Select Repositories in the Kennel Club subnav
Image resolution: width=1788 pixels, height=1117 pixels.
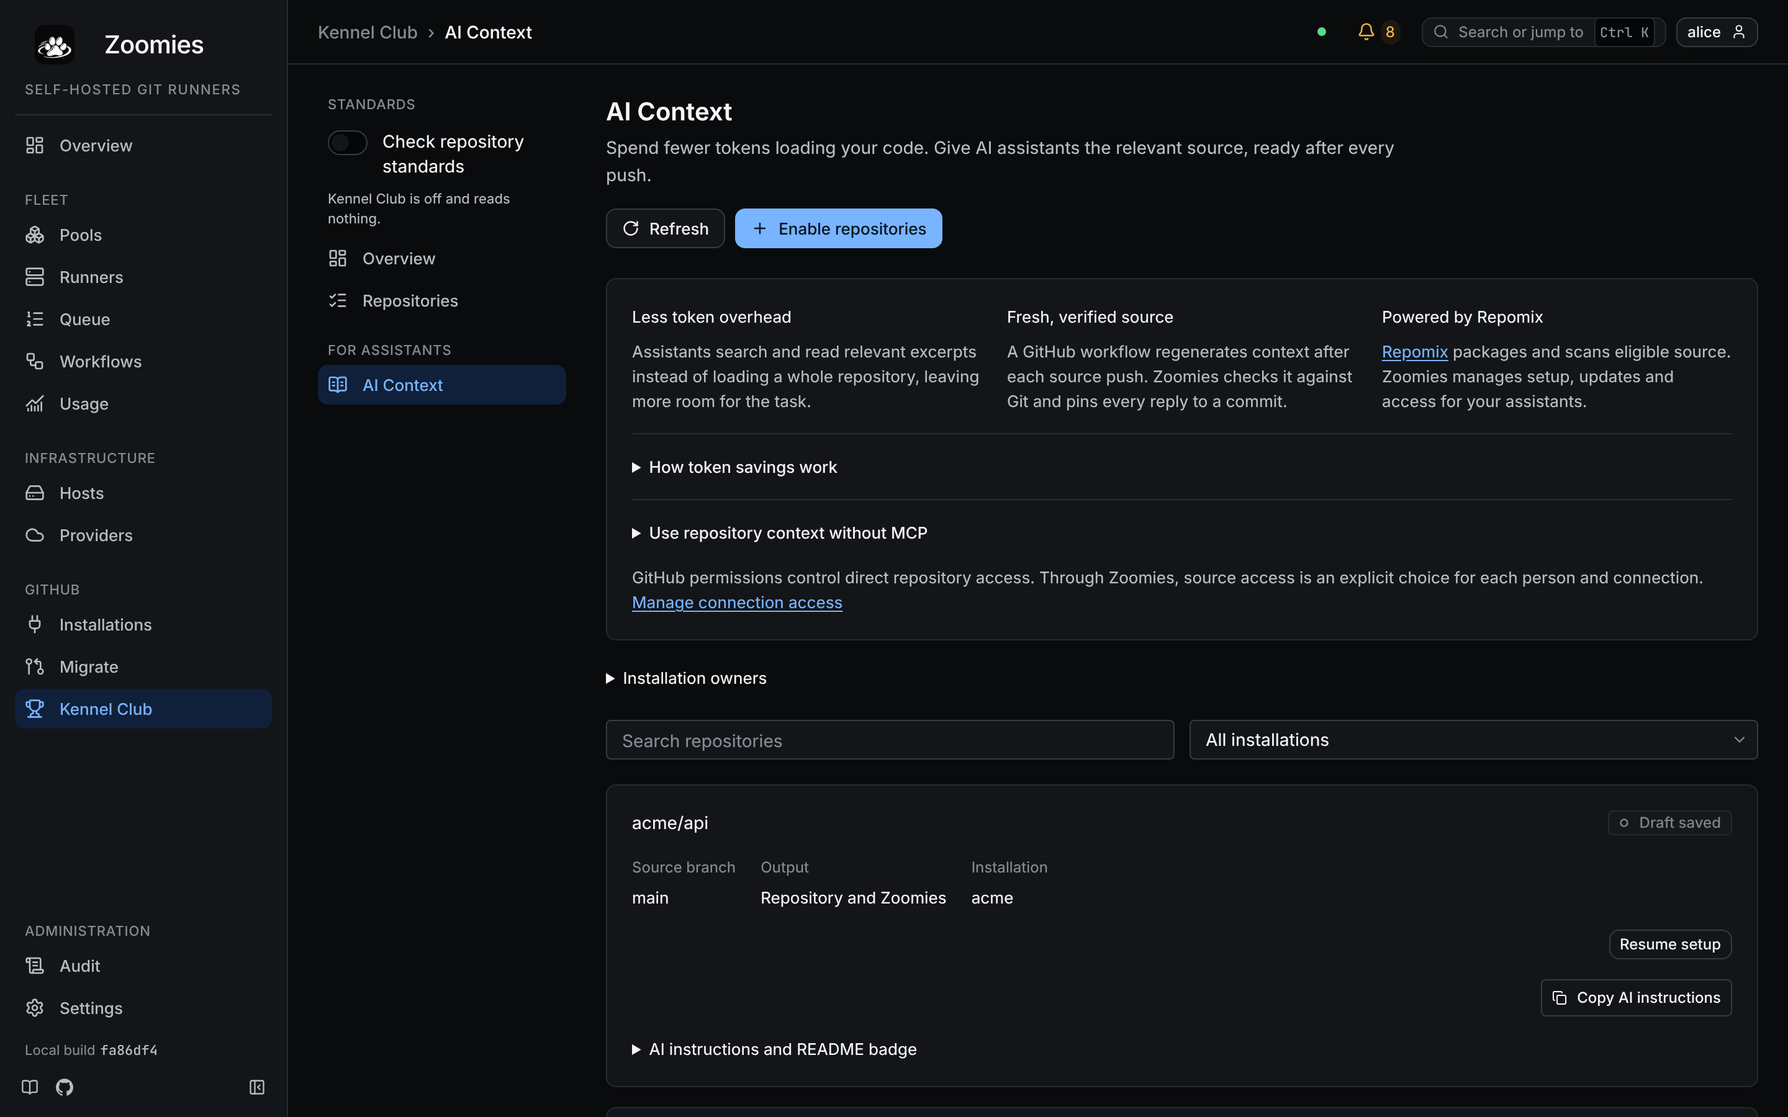click(442, 301)
